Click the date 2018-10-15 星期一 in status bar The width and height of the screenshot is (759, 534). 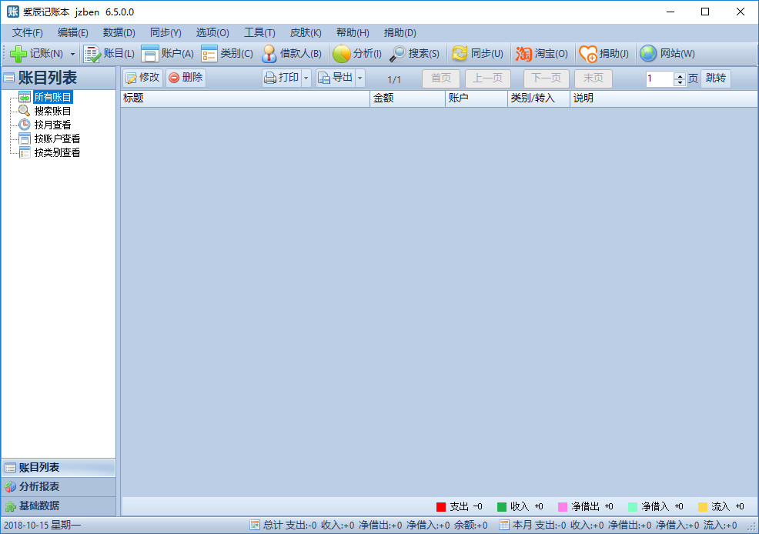42,526
